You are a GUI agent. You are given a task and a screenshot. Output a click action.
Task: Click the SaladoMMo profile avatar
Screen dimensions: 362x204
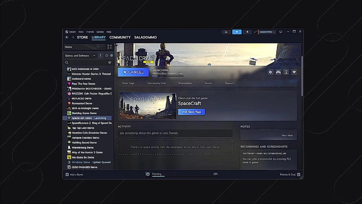click(256, 32)
